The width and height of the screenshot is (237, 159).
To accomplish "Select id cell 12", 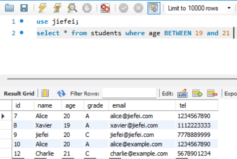I will click(23, 154).
